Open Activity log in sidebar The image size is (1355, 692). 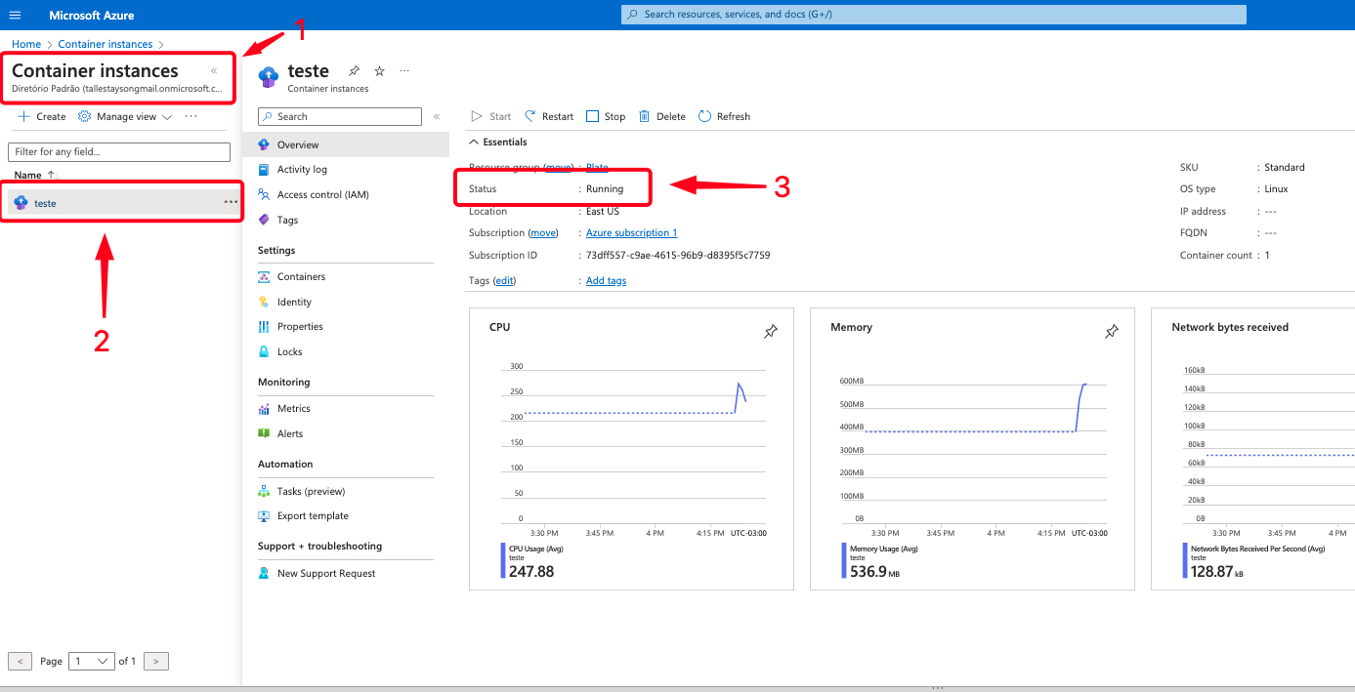[x=301, y=169]
